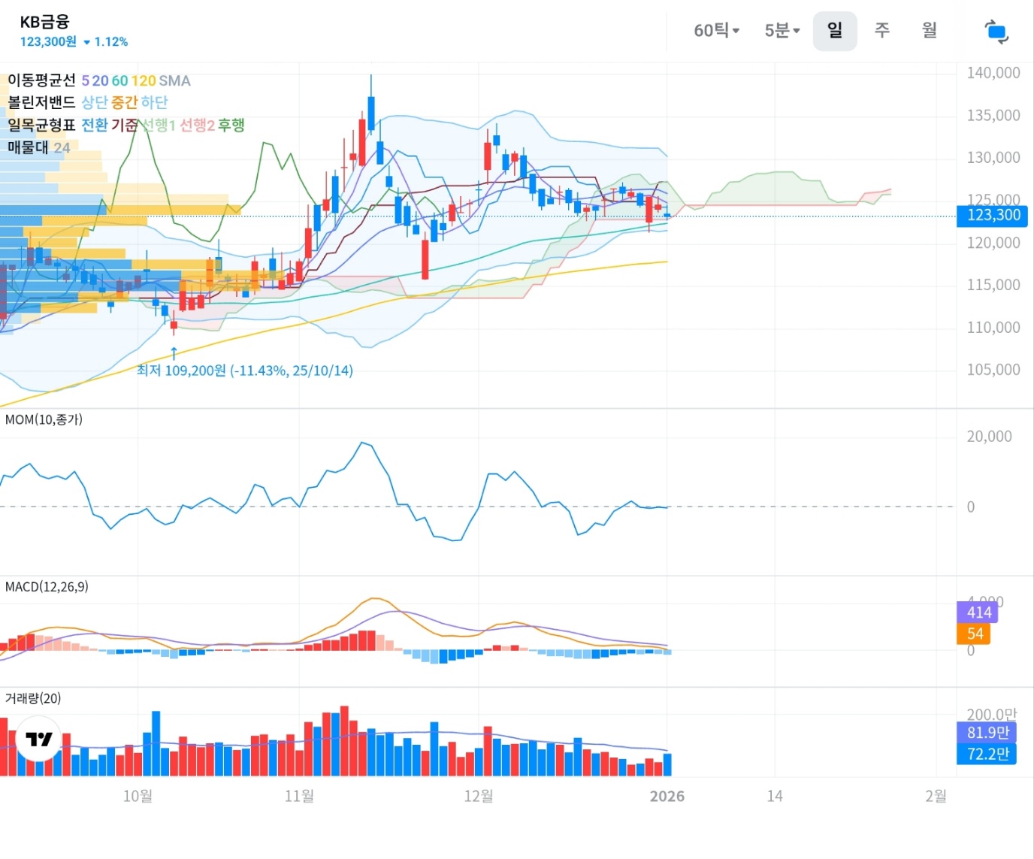Switch to the 주 weekly chart tab
This screenshot has width=1034, height=859.
tap(882, 31)
